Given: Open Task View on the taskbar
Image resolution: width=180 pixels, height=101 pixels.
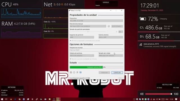Looking at the screenshot, I should click(6, 99).
